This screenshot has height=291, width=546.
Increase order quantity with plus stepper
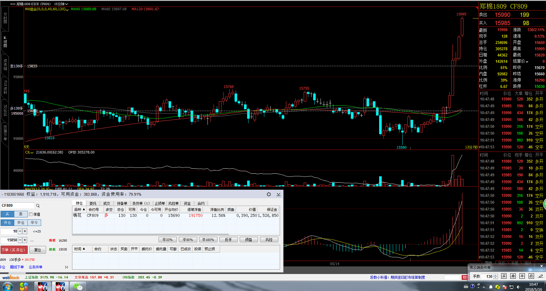pyautogui.click(x=25, y=231)
